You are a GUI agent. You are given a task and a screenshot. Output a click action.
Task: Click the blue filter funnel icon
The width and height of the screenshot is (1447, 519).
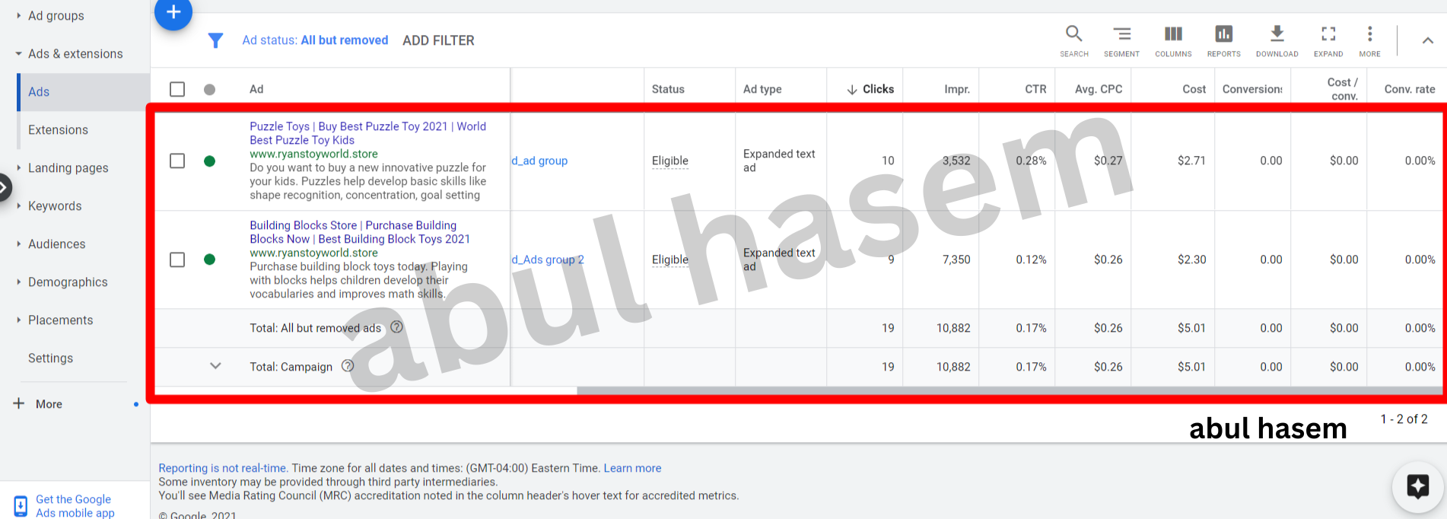(x=215, y=40)
